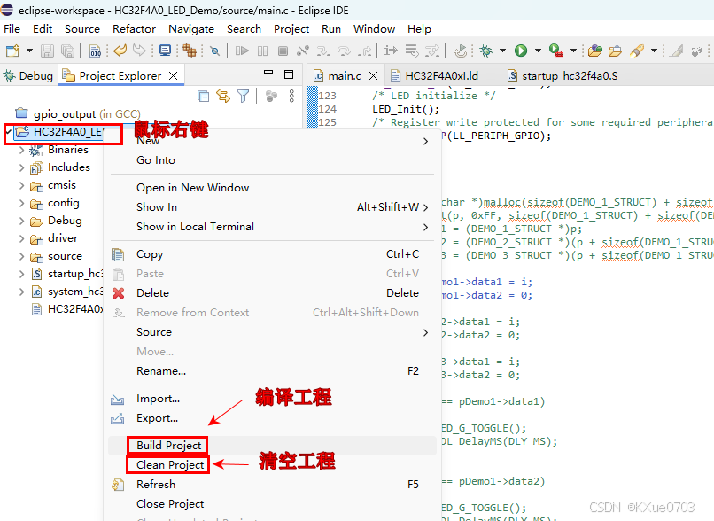Click the Open Type folder icon
The width and height of the screenshot is (714, 521).
pyautogui.click(x=594, y=51)
